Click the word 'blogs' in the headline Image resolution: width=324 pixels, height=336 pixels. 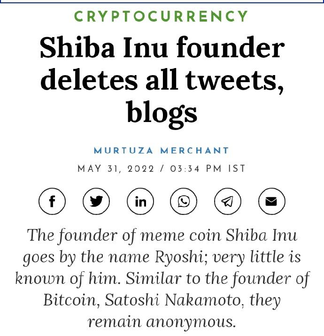coord(162,114)
